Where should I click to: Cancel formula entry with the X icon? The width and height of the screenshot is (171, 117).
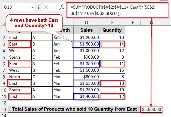tap(46, 7)
